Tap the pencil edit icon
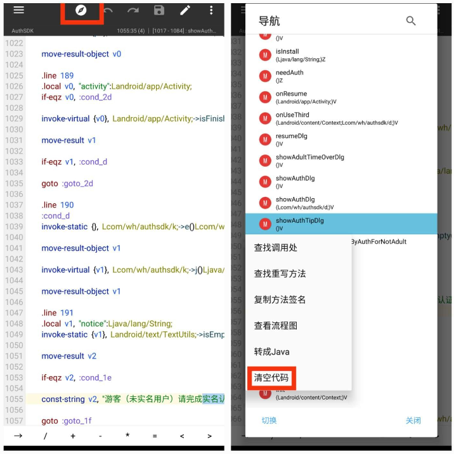The height and width of the screenshot is (454, 454). [185, 10]
